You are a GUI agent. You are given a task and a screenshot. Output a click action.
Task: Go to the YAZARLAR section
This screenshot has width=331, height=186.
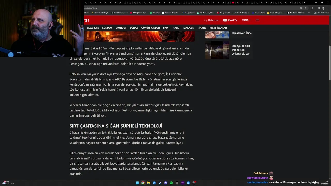click(x=93, y=28)
